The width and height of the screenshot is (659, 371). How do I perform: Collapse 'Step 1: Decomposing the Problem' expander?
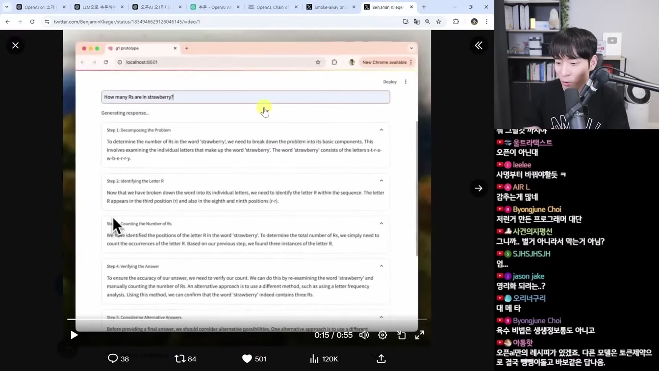point(381,130)
